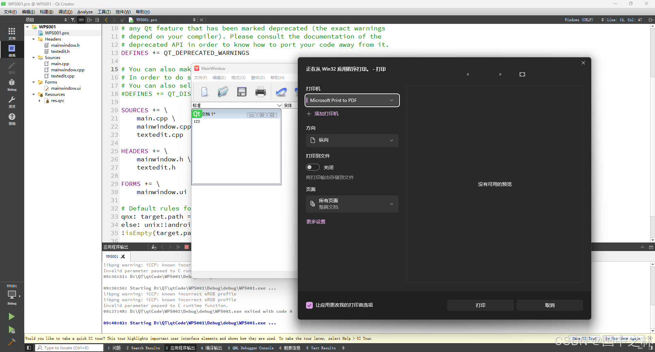Open textedit.h in project tree
The width and height of the screenshot is (655, 352).
click(60, 52)
